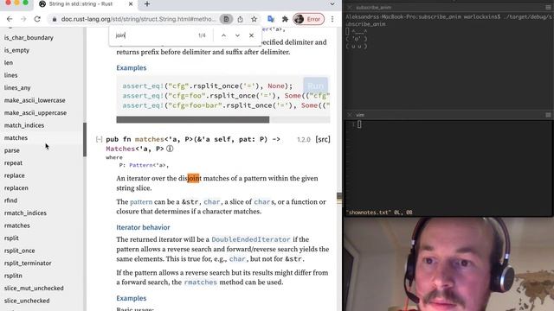Close the subscribe_anim terminal pane
Screen dimensions: 554x311
tap(350, 8)
